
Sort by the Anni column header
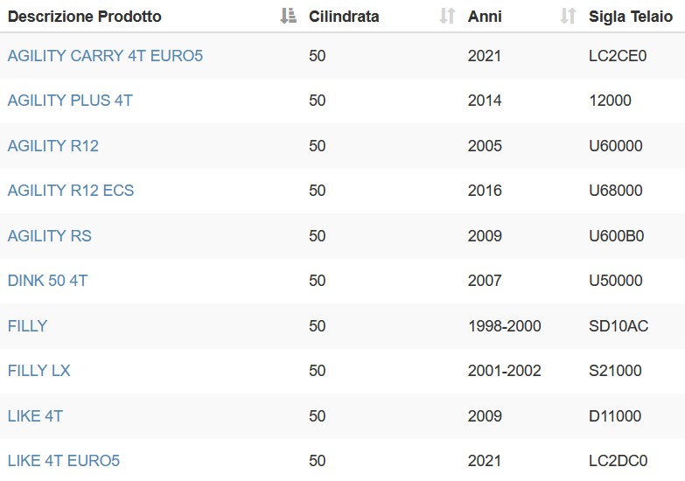[485, 17]
